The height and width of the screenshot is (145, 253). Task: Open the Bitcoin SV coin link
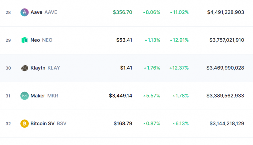point(43,123)
